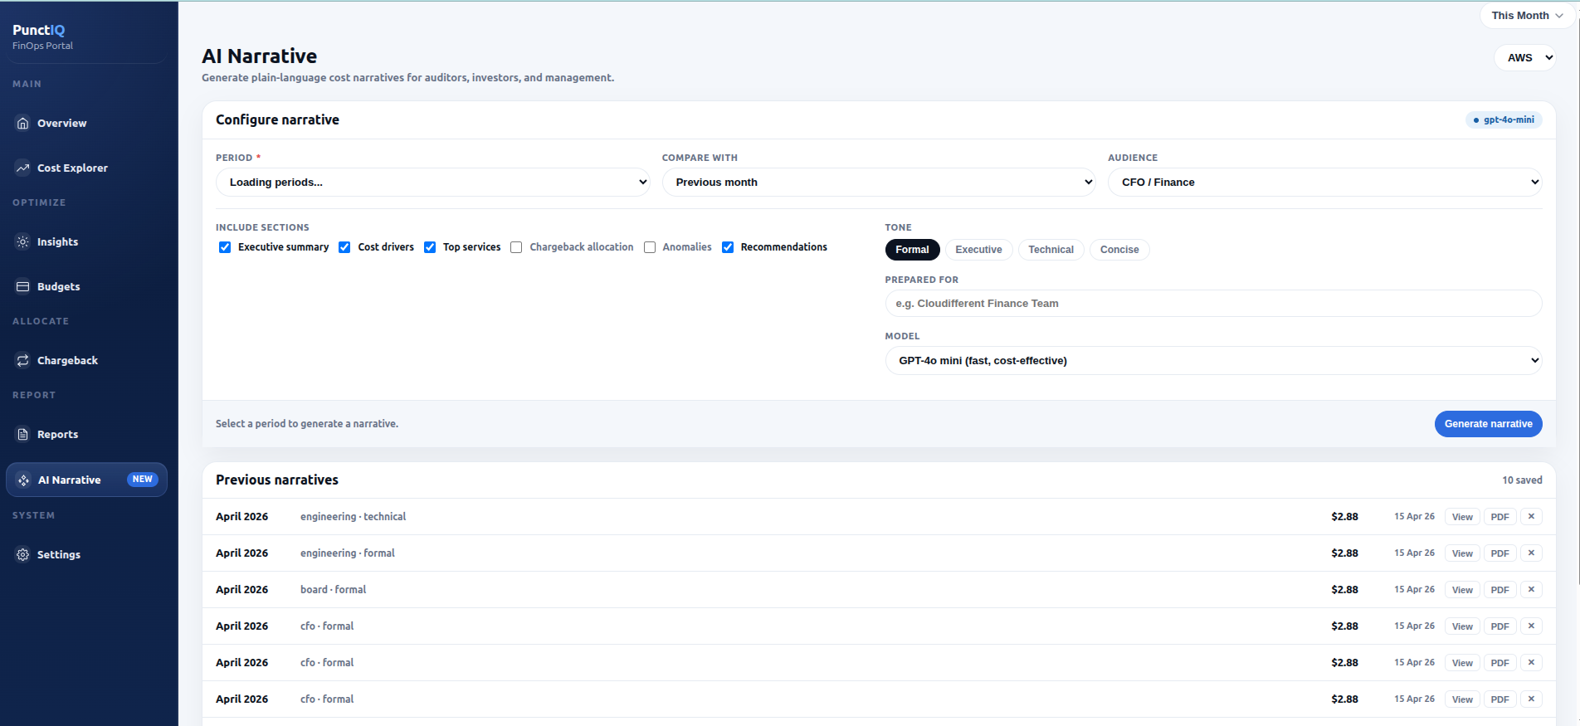
Task: Delete the board · formal narrative with X
Action: pyautogui.click(x=1531, y=589)
